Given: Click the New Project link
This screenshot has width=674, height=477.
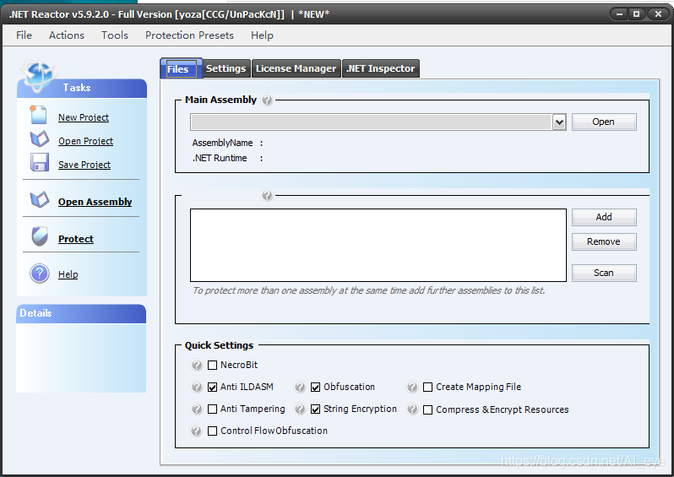Looking at the screenshot, I should (84, 117).
